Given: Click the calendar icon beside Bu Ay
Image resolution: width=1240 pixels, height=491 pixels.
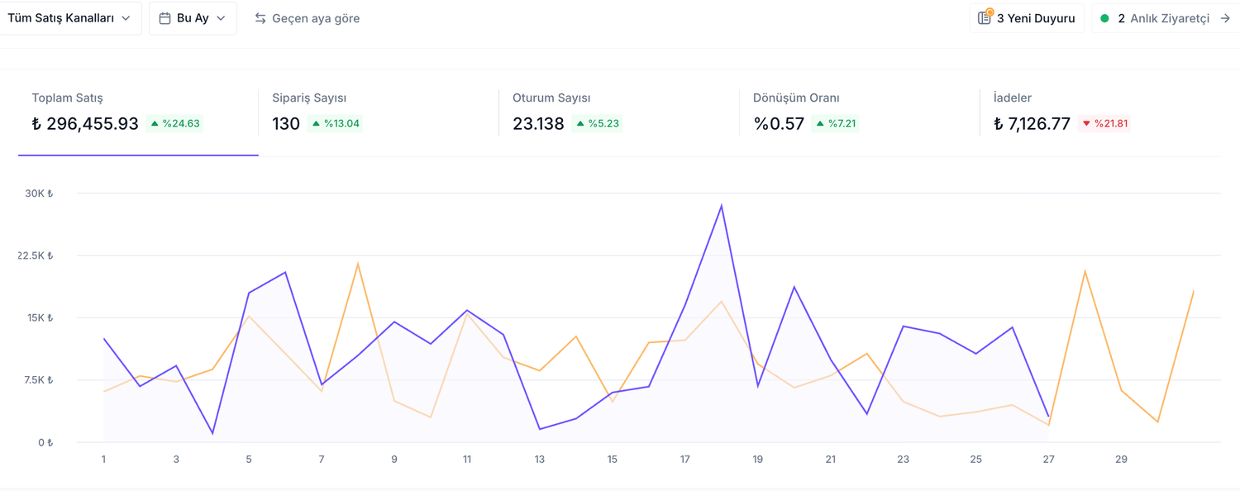Looking at the screenshot, I should pos(165,18).
